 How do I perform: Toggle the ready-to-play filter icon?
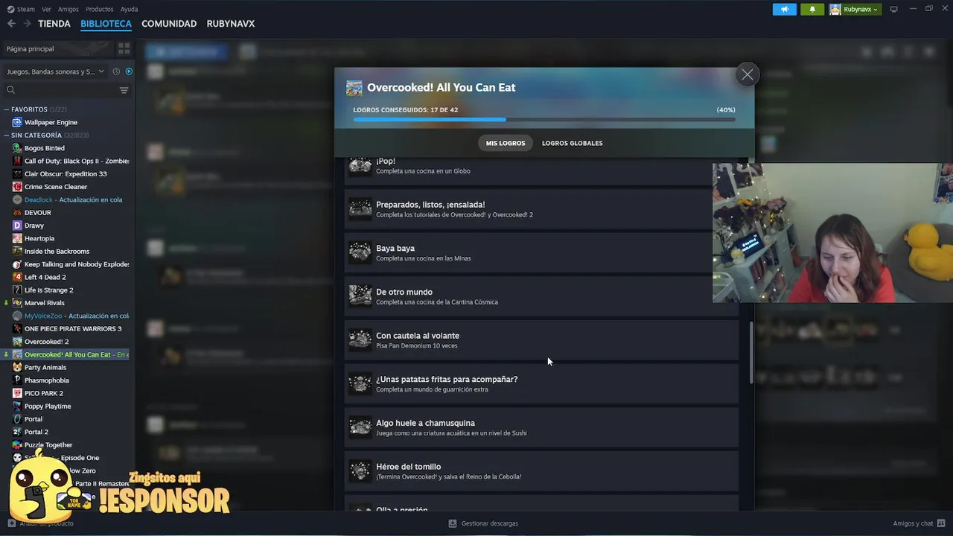coord(129,71)
